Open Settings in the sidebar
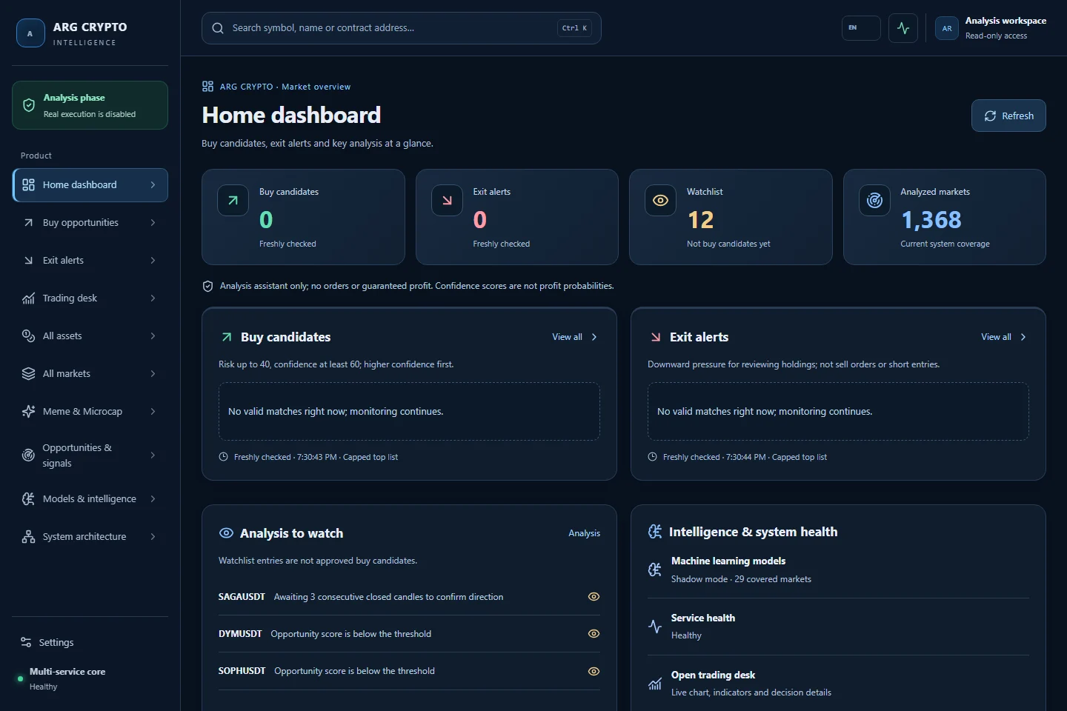1067x711 pixels. [90, 642]
